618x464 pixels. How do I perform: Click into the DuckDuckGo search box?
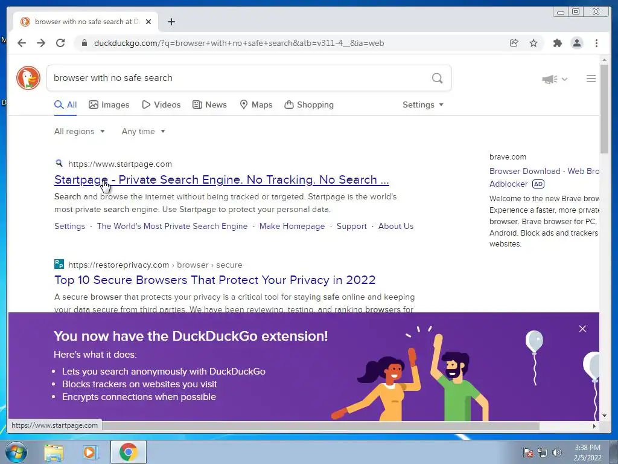pyautogui.click(x=240, y=78)
